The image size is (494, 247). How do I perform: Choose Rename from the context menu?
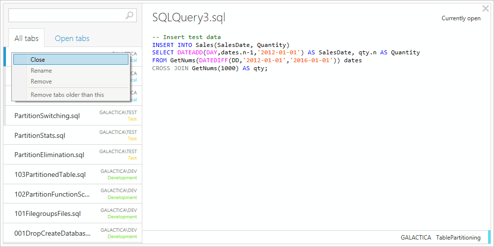pyautogui.click(x=41, y=71)
